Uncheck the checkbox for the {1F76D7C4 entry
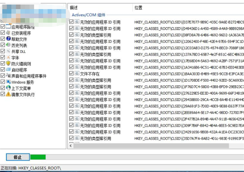 click(x=71, y=86)
